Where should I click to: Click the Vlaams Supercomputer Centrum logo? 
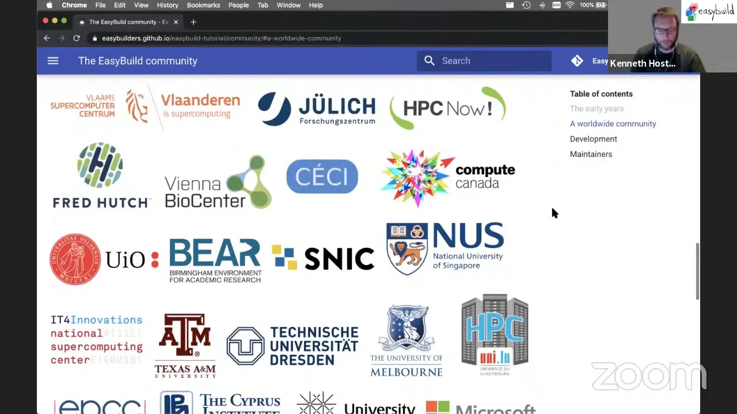click(83, 106)
